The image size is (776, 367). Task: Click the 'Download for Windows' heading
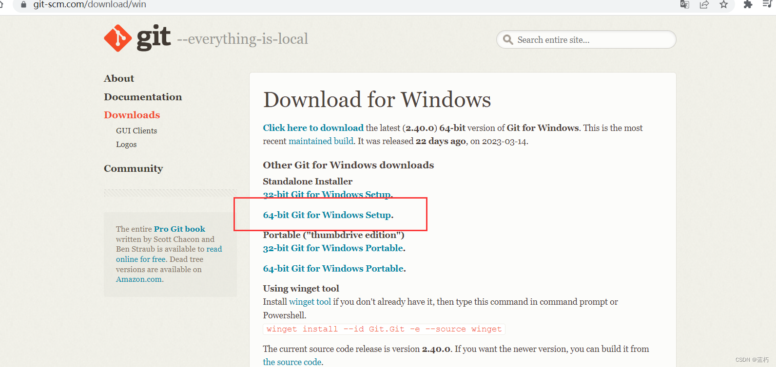point(377,100)
